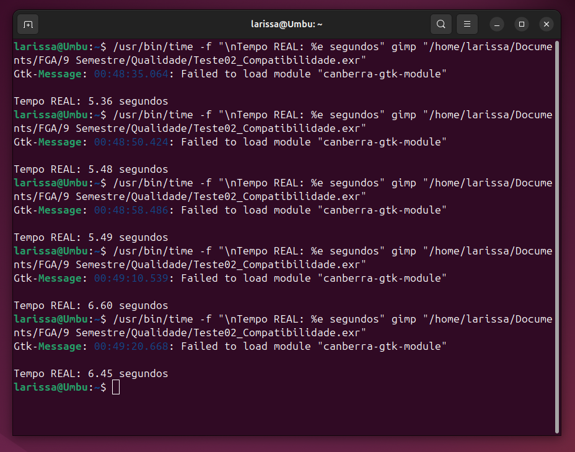Click the cursor at the last prompt
Screen dimensions: 575x452
point(116,387)
